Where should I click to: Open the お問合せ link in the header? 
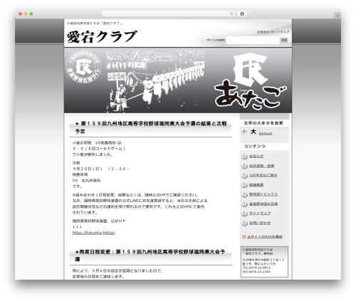click(263, 32)
